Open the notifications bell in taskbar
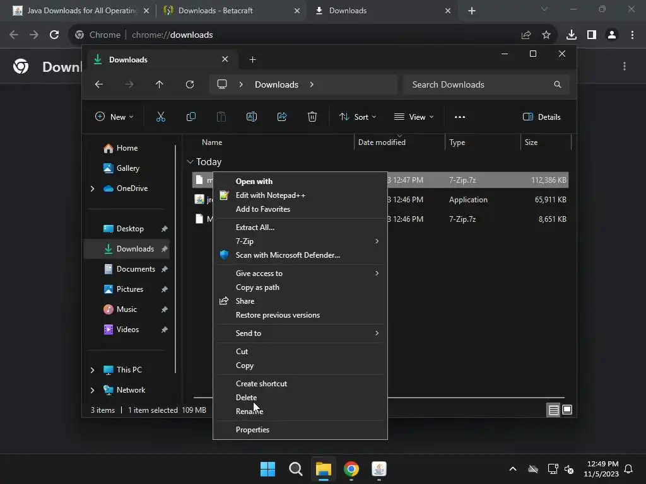The height and width of the screenshot is (484, 646). click(x=629, y=469)
